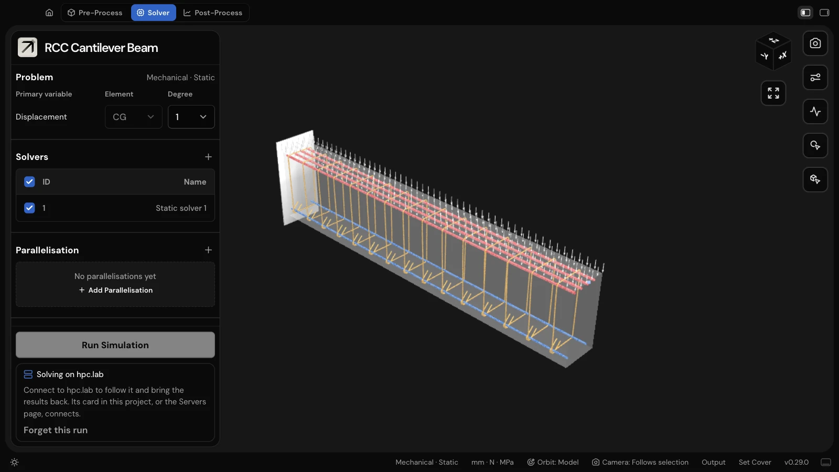Viewport: 839px width, 472px height.
Task: Click the hpc.lab server icon
Action: pyautogui.click(x=28, y=374)
